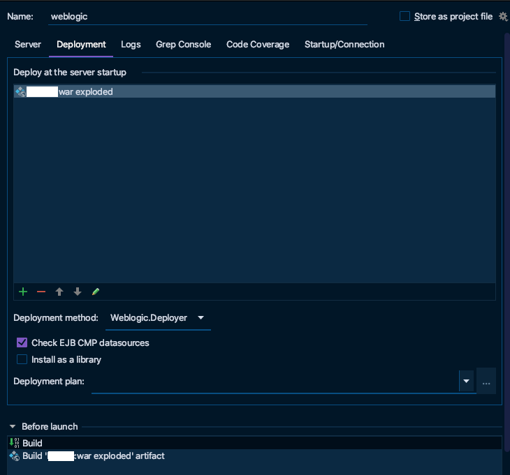Image resolution: width=510 pixels, height=475 pixels.
Task: Click the green plus add artifact icon
Action: pos(23,292)
